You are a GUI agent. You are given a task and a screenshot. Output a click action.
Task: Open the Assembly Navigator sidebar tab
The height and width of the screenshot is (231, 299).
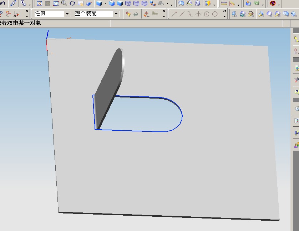pos(297,39)
